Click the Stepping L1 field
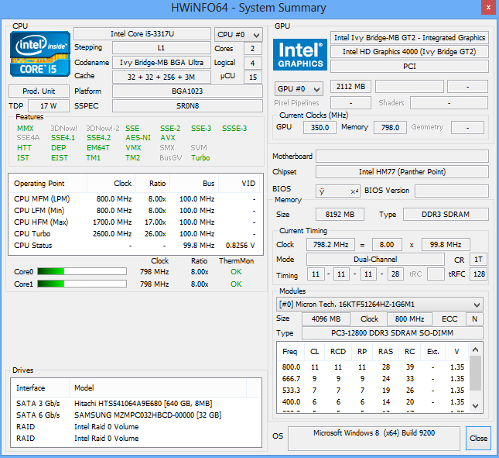This screenshot has height=458, width=499. pos(162,48)
